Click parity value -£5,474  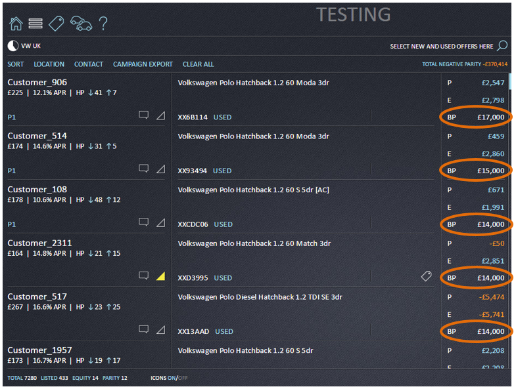[492, 297]
